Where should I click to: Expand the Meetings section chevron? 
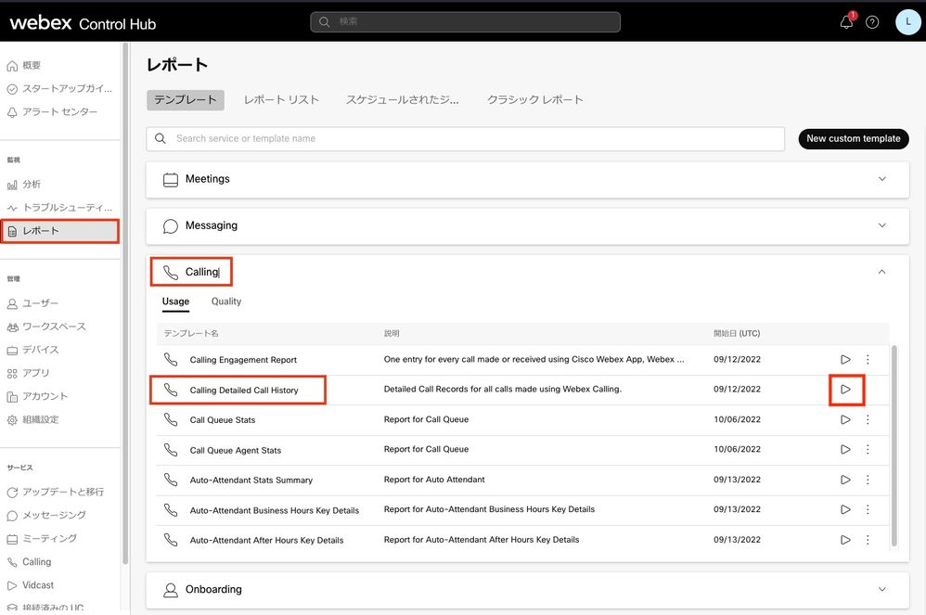881,179
